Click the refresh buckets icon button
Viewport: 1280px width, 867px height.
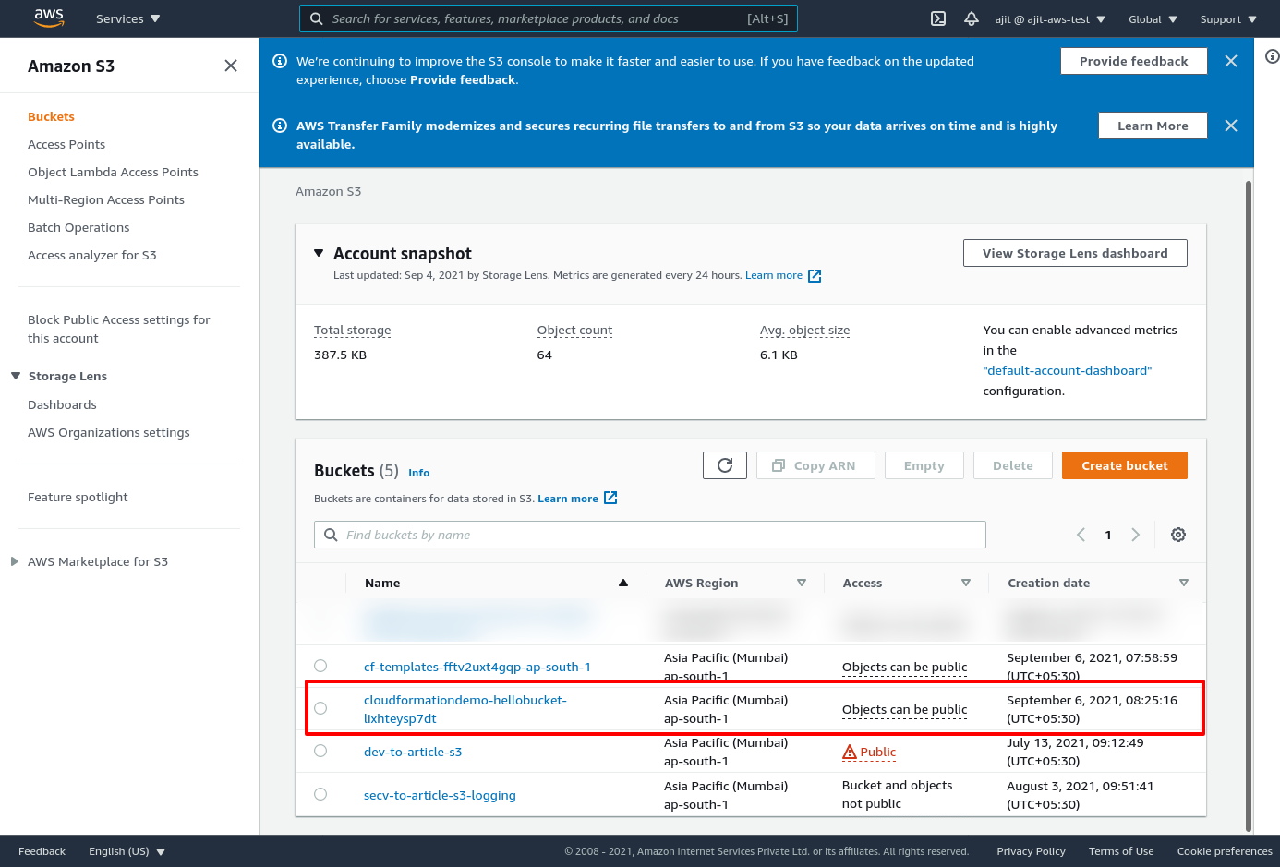click(725, 465)
